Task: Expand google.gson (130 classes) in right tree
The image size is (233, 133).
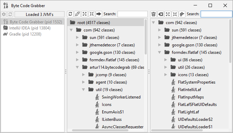Action: pos(160,45)
